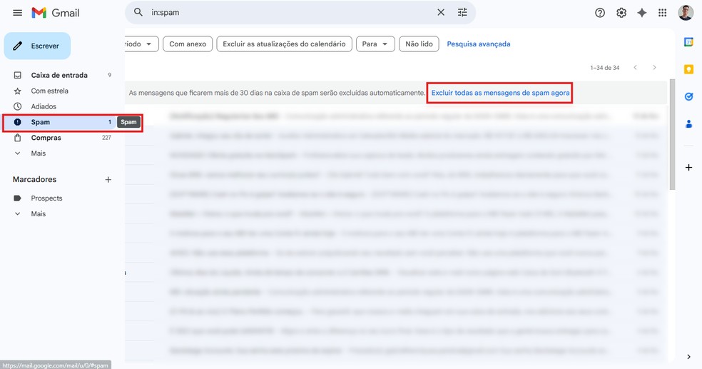The image size is (702, 369).
Task: Open the Help question mark icon
Action: point(600,13)
